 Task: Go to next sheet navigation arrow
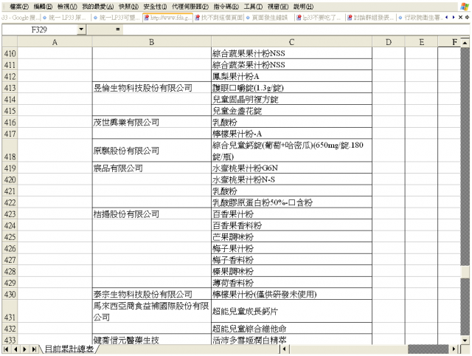[24, 349]
